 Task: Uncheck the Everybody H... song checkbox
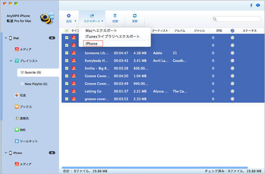pos(67,61)
